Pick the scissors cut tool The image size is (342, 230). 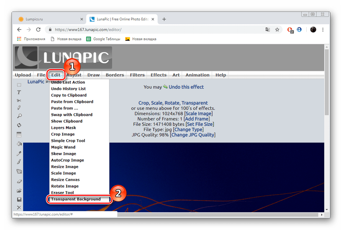pos(19,100)
